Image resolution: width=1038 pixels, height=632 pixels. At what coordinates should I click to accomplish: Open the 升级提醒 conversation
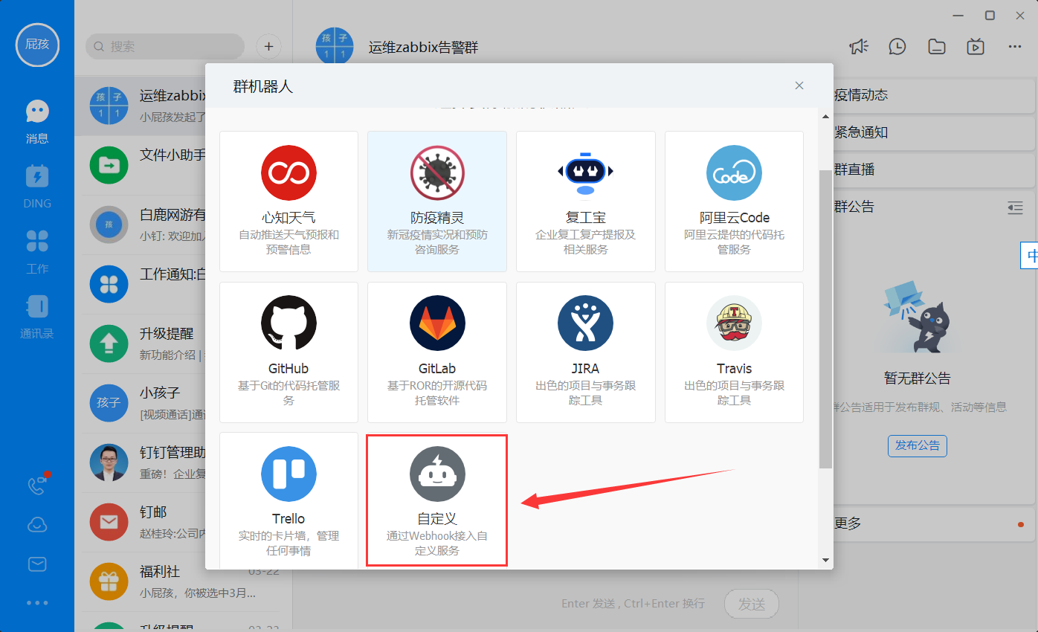tap(141, 344)
